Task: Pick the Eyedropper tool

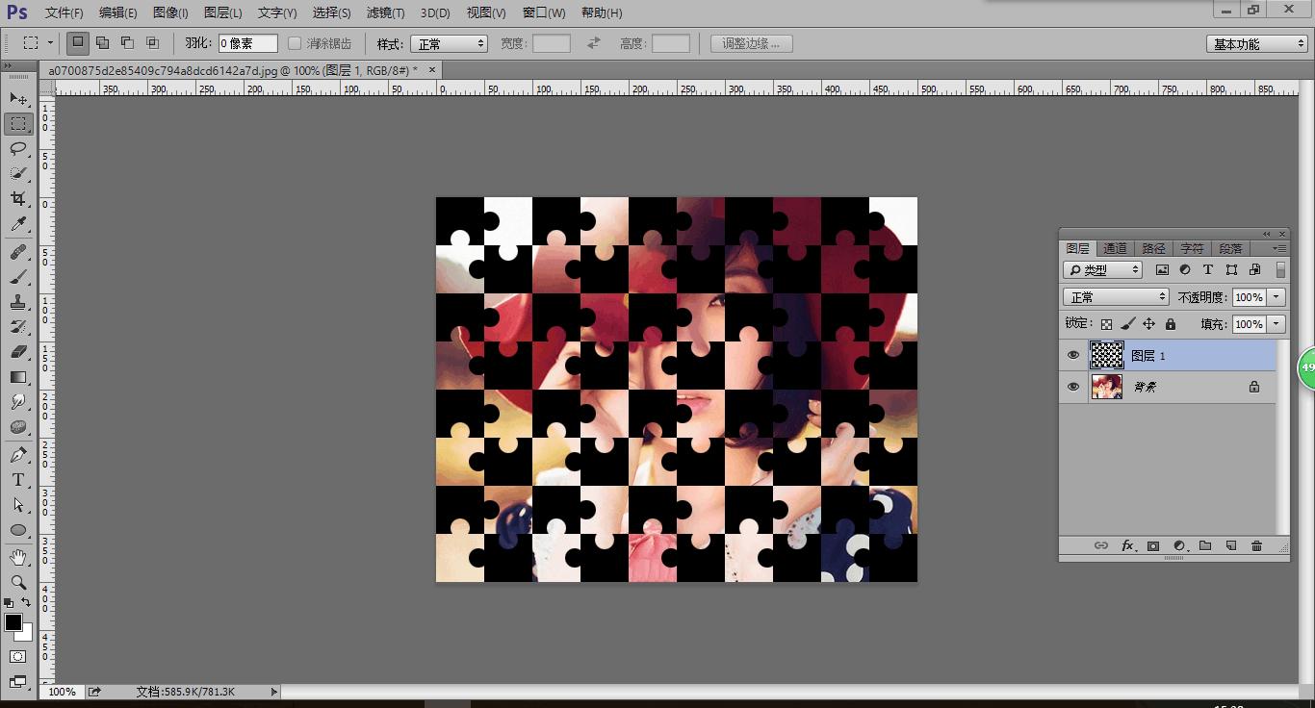Action: (x=18, y=224)
